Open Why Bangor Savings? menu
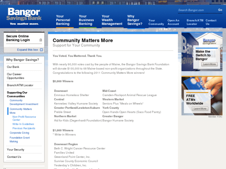Screen dimensions: 226x169 [135, 20]
